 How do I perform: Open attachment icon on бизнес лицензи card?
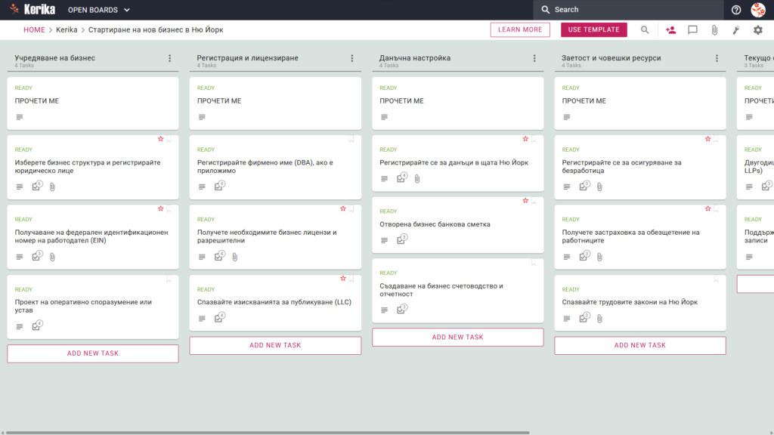click(x=235, y=257)
